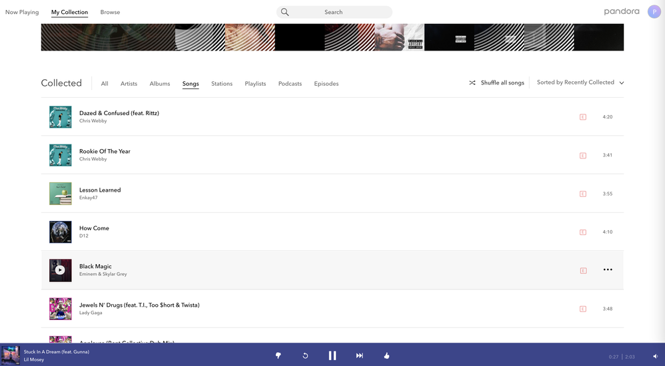The width and height of the screenshot is (665, 366).
Task: Click the search magnifier icon
Action: pyautogui.click(x=285, y=12)
